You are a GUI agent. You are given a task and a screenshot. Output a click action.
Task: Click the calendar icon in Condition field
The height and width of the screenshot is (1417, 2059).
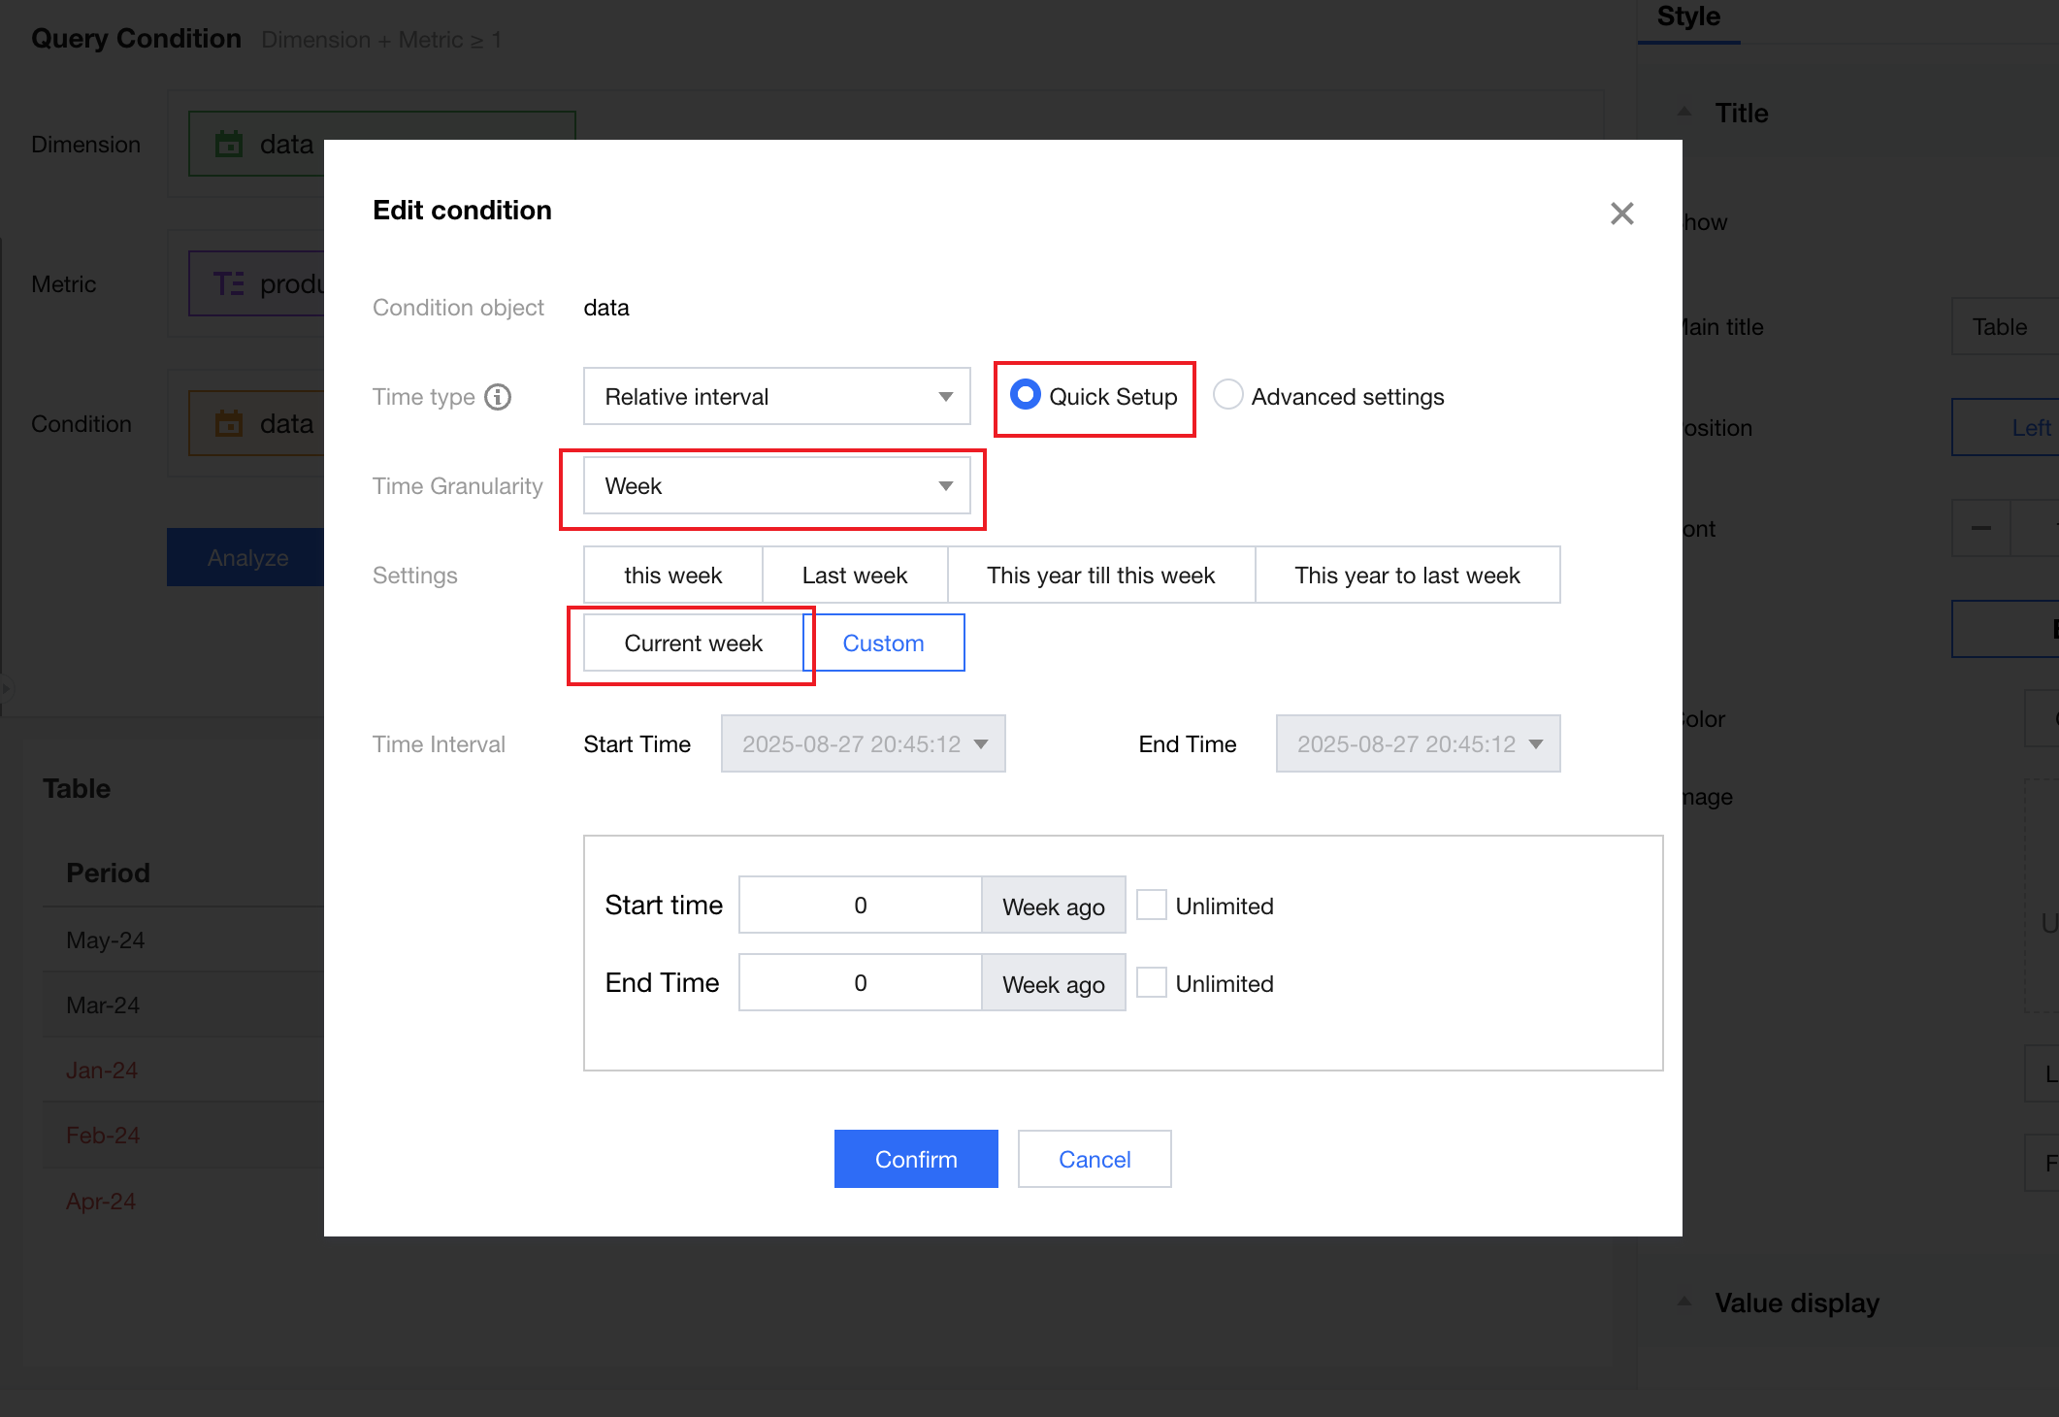(x=229, y=423)
